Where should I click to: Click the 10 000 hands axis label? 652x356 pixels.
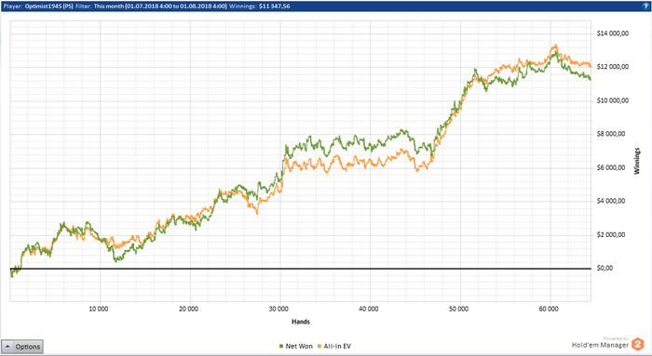point(99,310)
